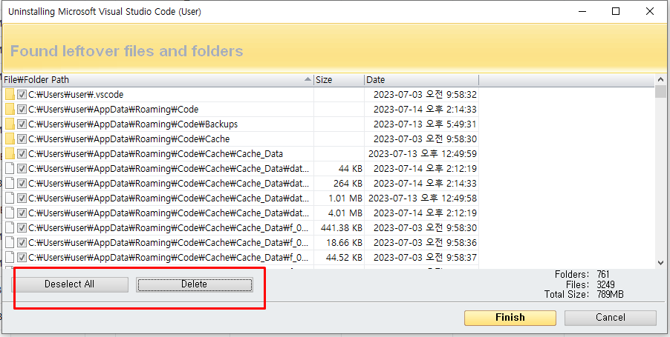Viewport: 670px width, 337px height.
Task: Uncheck the Cache\Cache_Data folder checkbox
Action: point(22,154)
